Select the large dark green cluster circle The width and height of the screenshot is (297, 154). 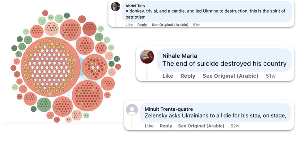click(x=44, y=105)
